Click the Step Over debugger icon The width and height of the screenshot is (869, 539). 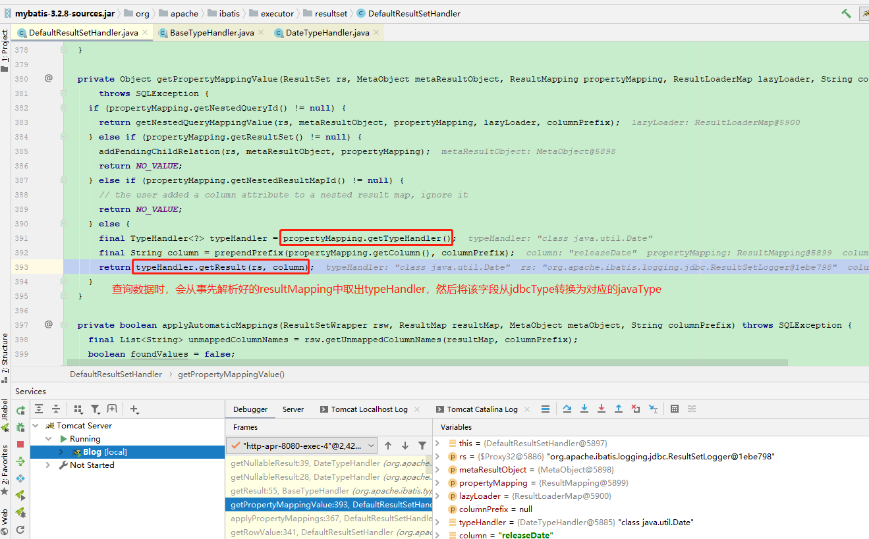click(x=567, y=409)
